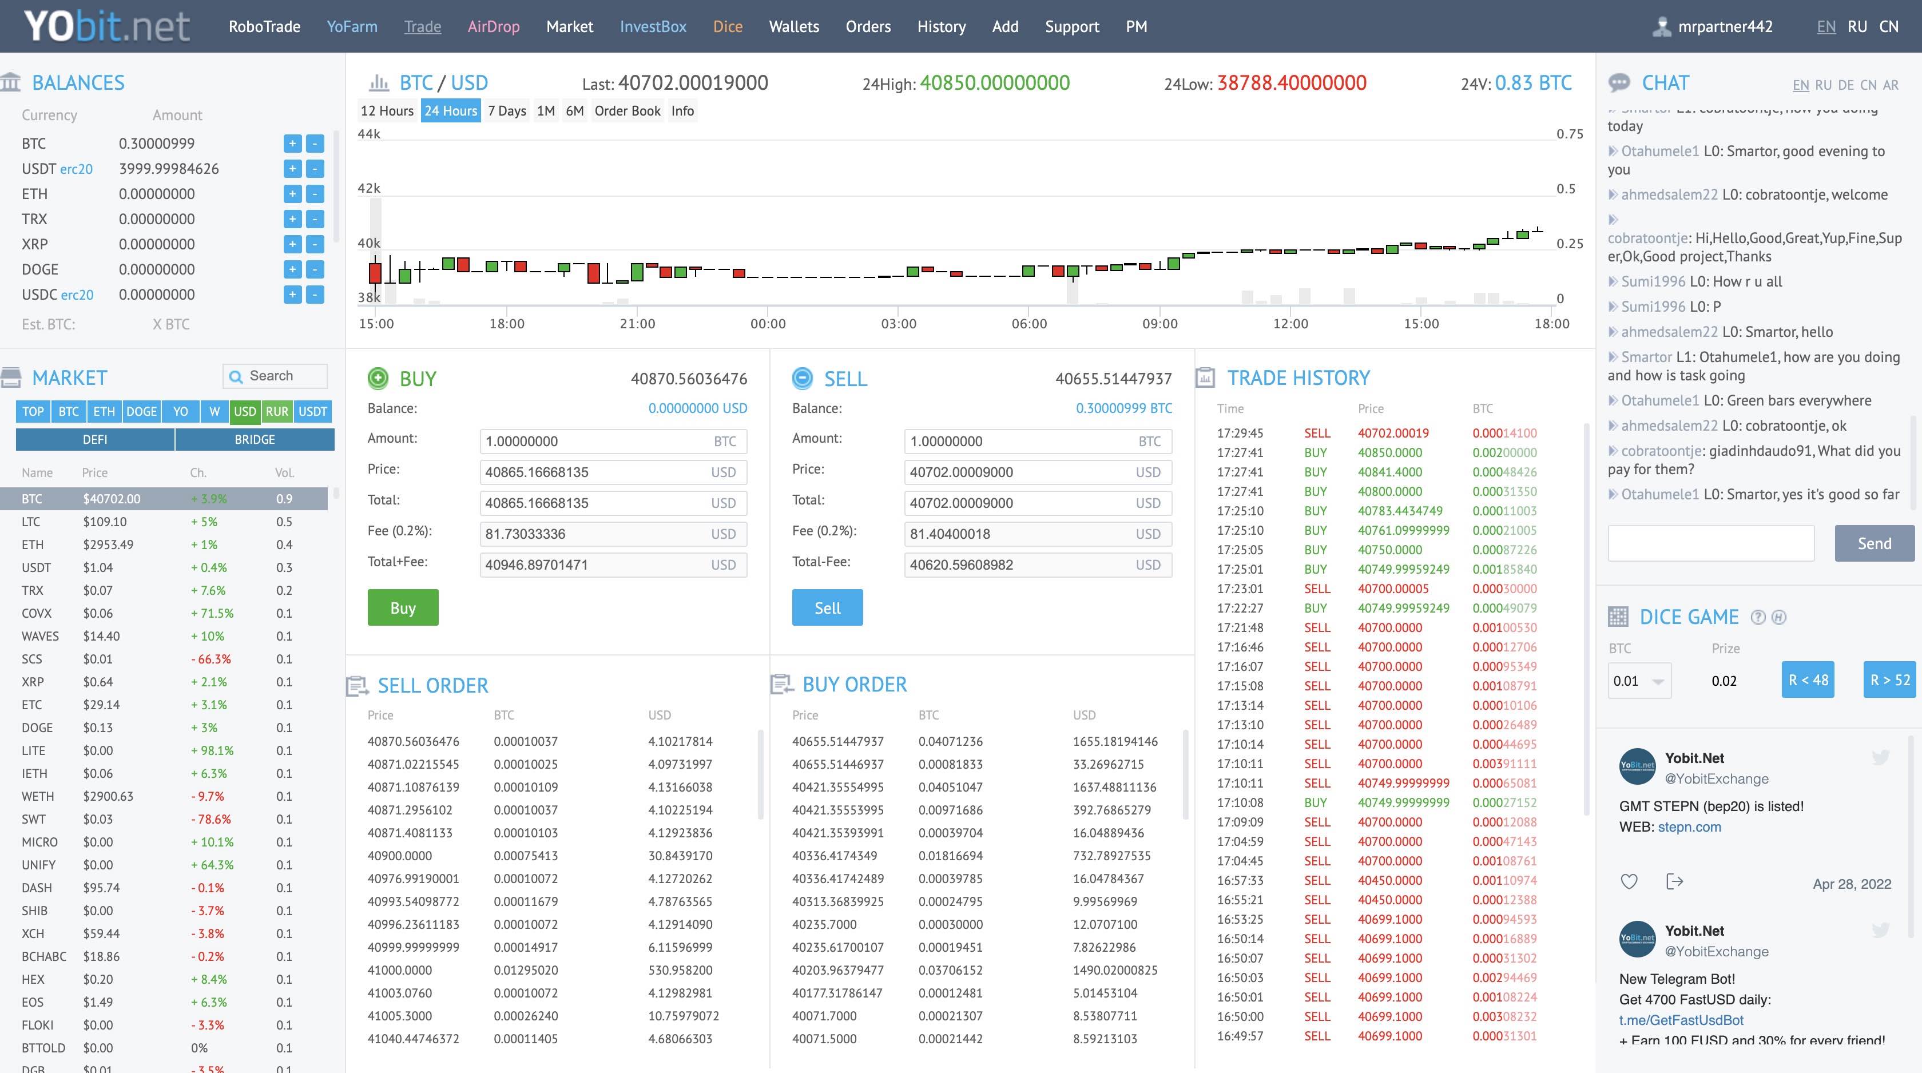The width and height of the screenshot is (1922, 1073).
Task: Open the BRIDGE market section
Action: [x=255, y=439]
